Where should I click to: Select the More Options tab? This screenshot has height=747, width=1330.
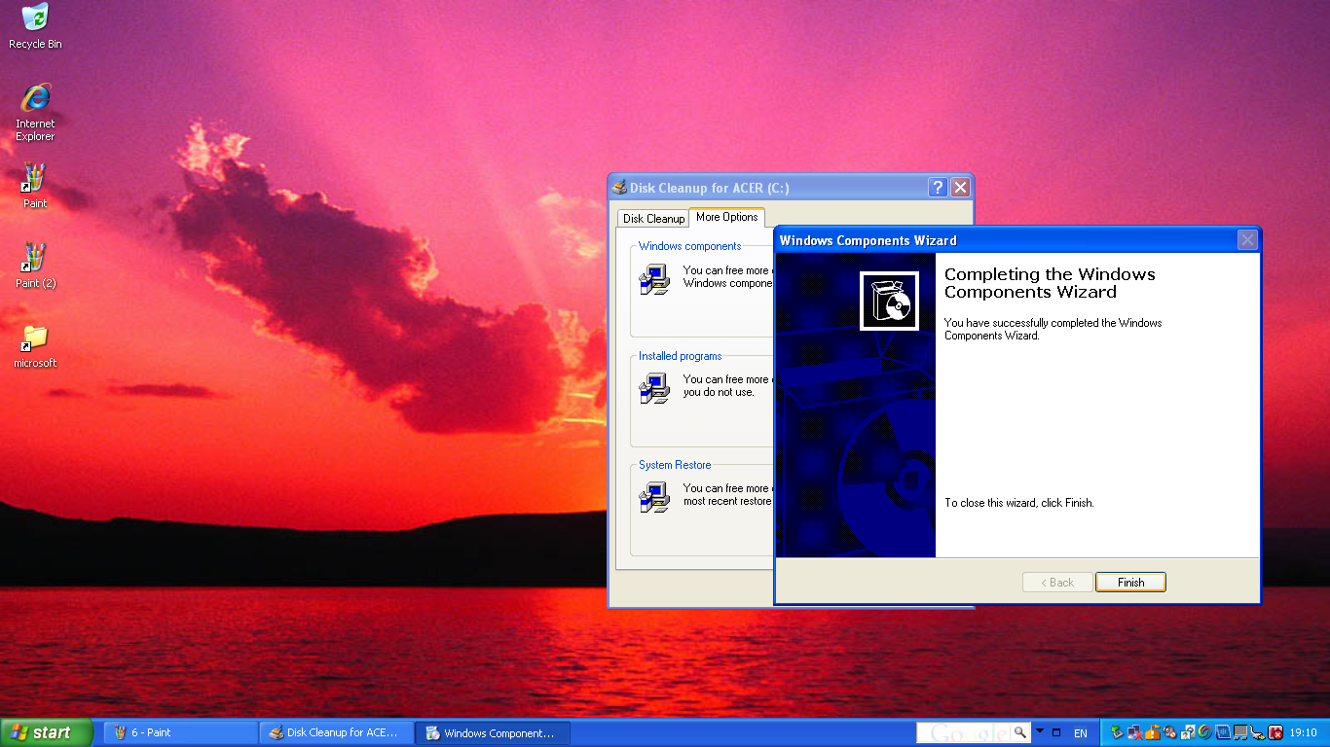tap(726, 217)
